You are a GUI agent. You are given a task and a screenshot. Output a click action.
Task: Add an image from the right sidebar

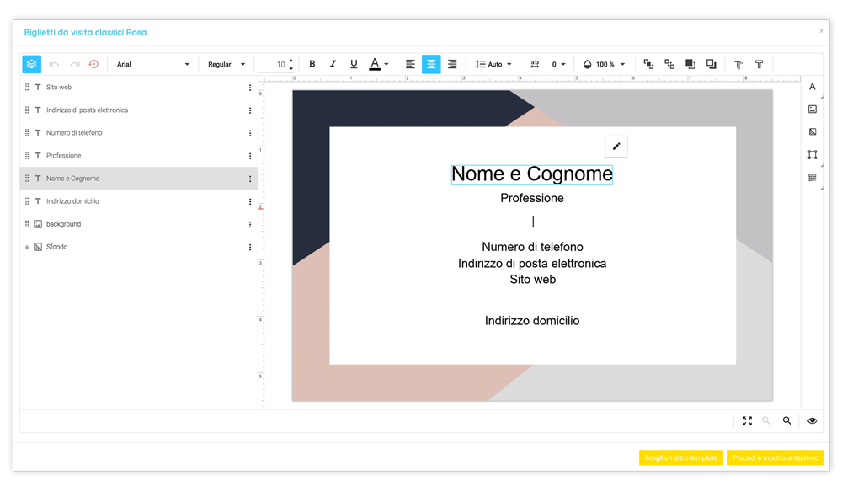coord(812,110)
